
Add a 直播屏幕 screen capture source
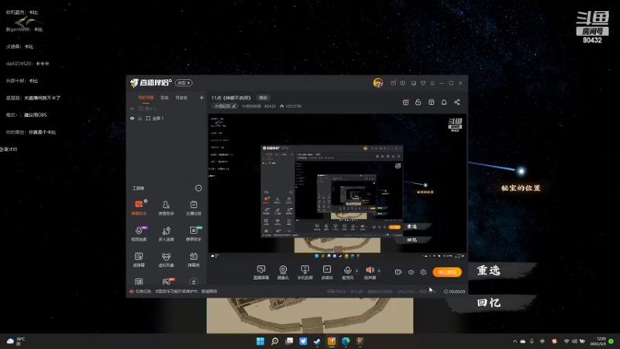[261, 272]
